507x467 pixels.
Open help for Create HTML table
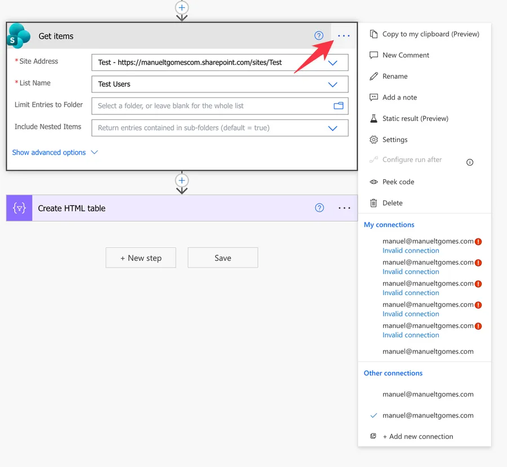[319, 208]
